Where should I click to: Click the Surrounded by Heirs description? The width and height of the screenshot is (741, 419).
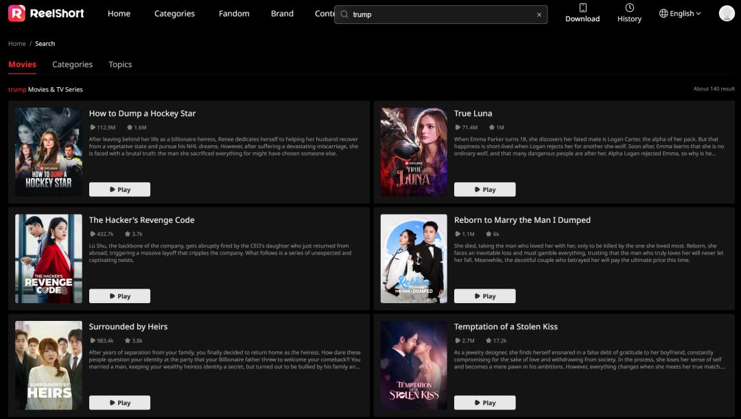[x=225, y=359]
